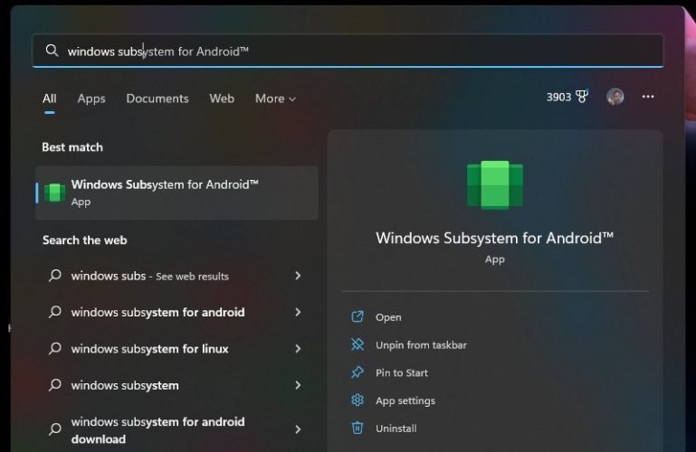Screen dimensions: 696x452
Task: Click magnifier icon beside 'windows subsystem for linux'
Action: tap(54, 348)
